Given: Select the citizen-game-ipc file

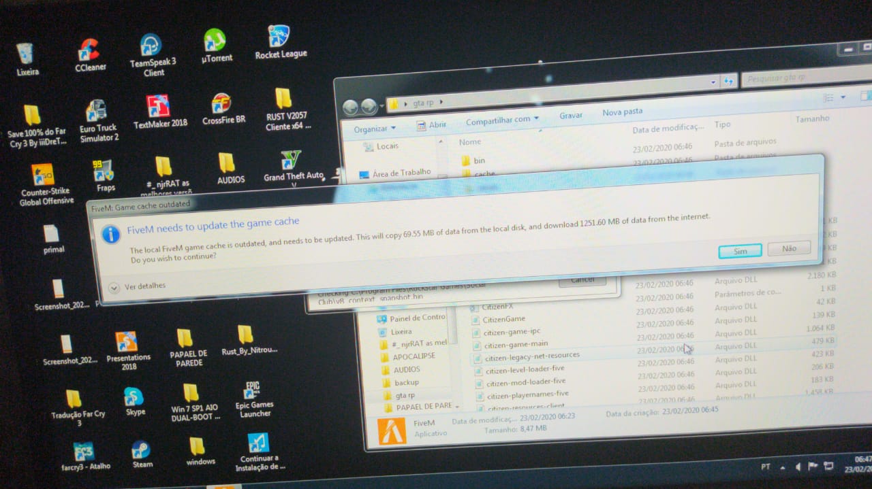Looking at the screenshot, I should coord(506,331).
